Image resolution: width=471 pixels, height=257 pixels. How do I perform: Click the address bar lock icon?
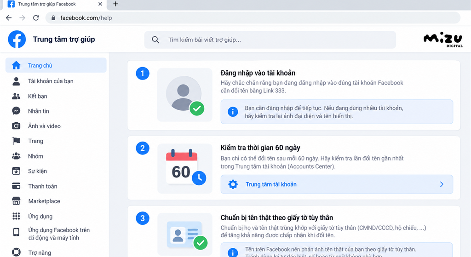click(x=53, y=18)
